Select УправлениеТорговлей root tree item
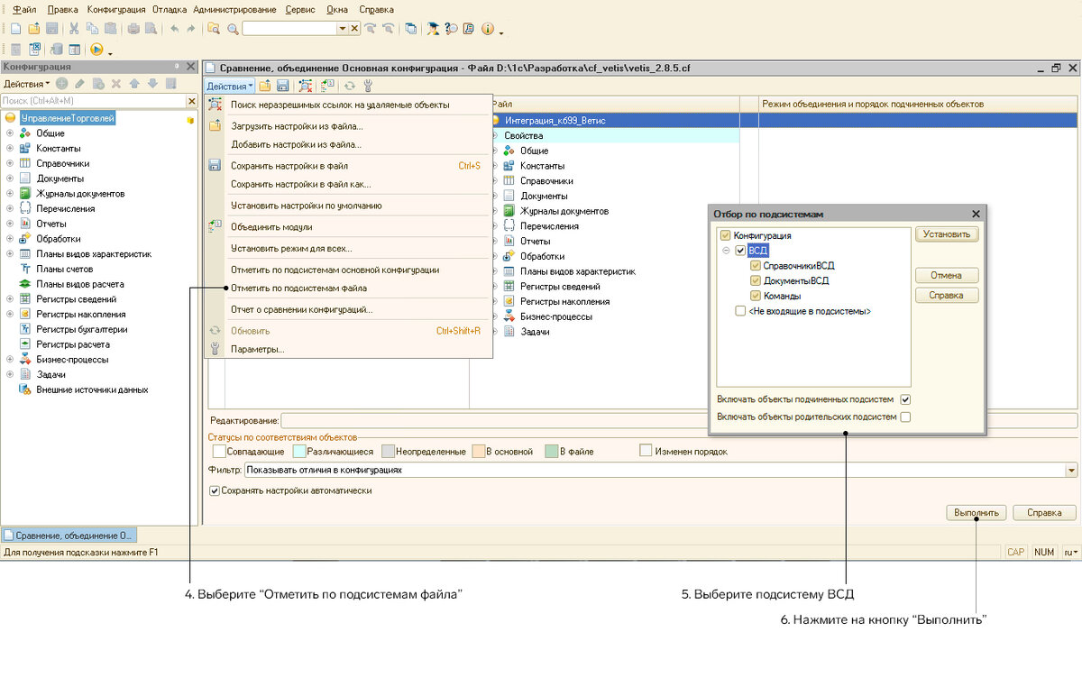Image resolution: width=1082 pixels, height=696 pixels. click(69, 118)
